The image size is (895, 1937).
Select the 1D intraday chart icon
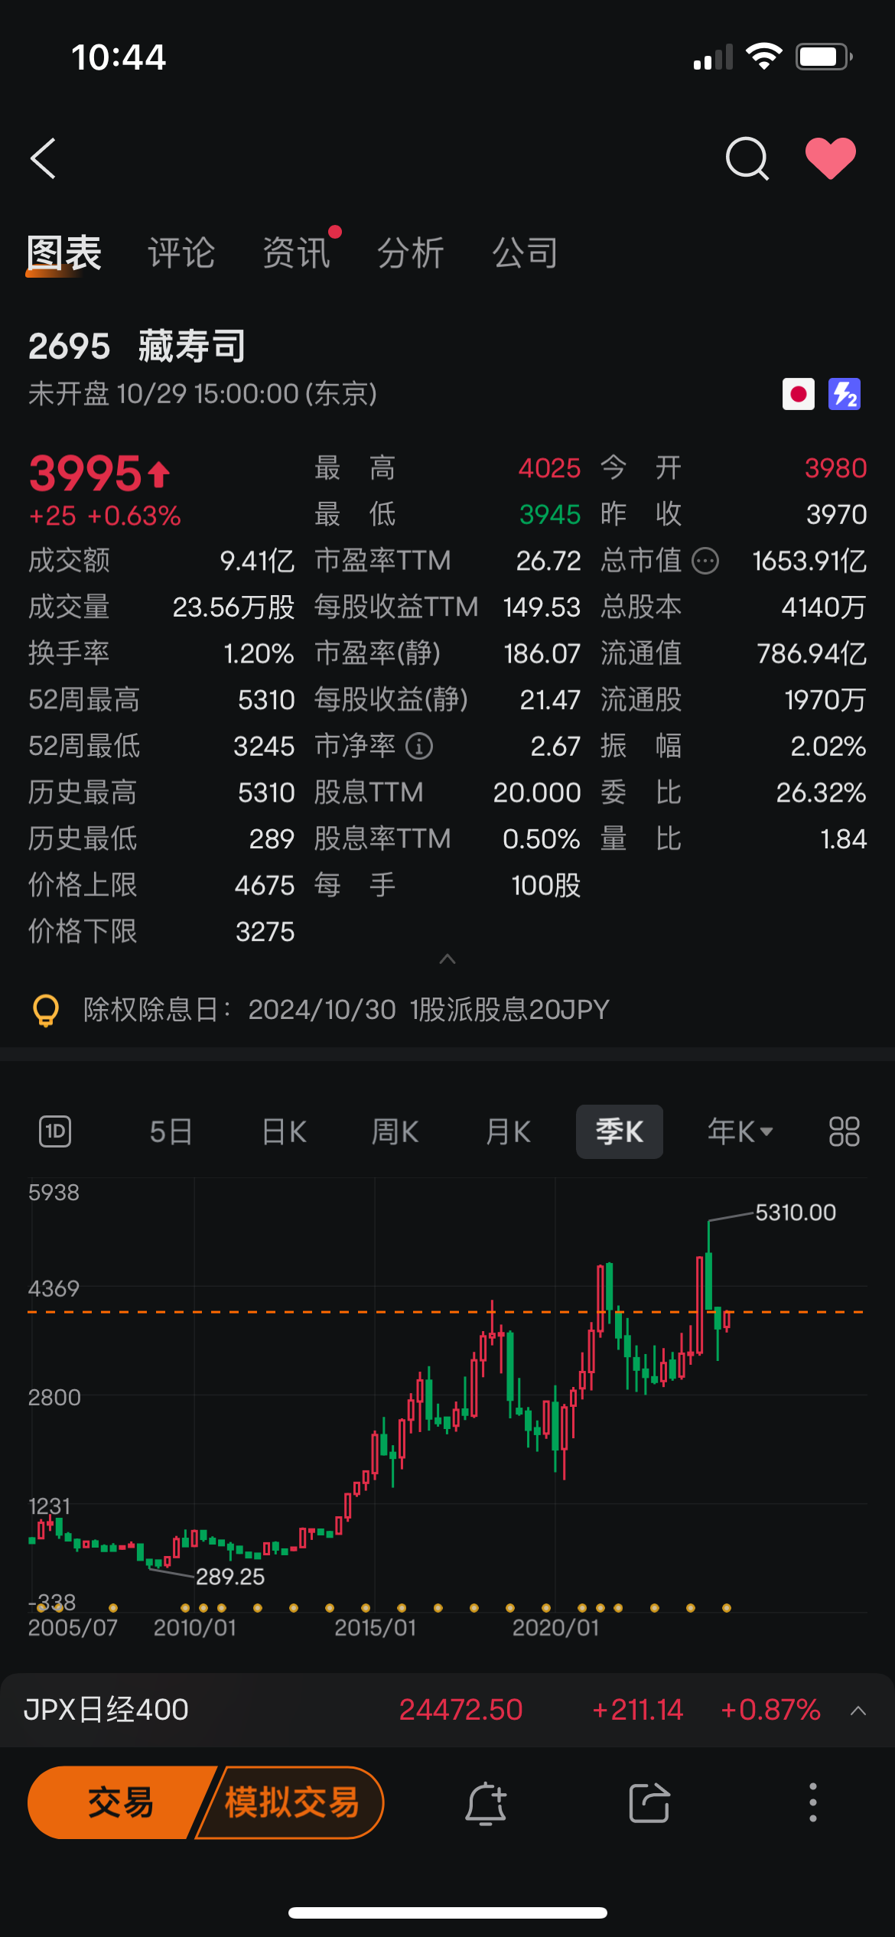(55, 1131)
